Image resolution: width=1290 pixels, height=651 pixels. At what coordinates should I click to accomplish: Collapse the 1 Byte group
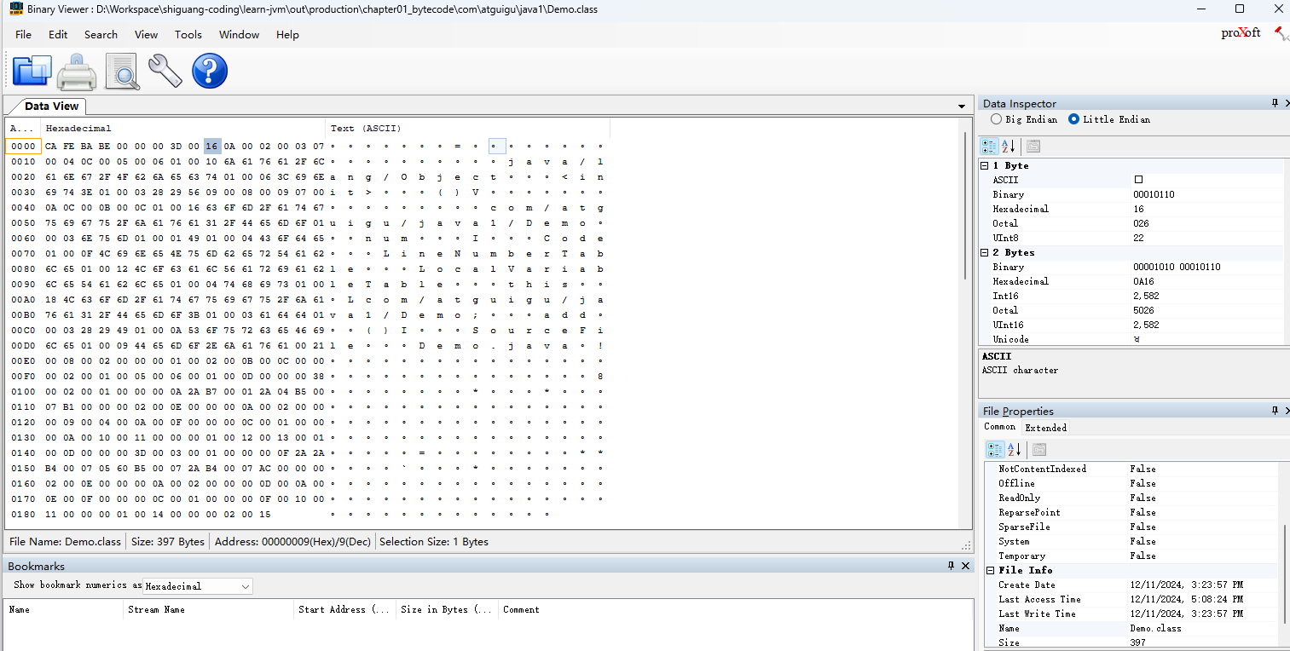point(985,165)
